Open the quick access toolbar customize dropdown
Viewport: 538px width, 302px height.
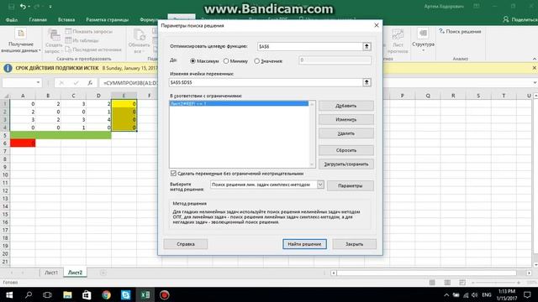tap(50, 7)
